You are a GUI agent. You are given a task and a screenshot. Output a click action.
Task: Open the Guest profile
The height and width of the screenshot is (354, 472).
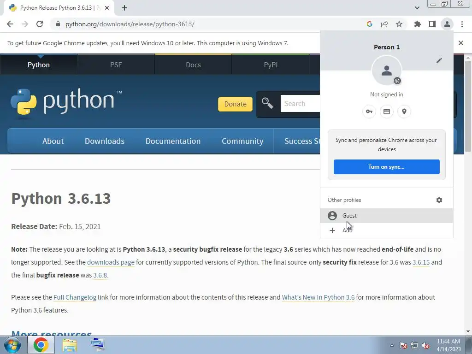387,216
